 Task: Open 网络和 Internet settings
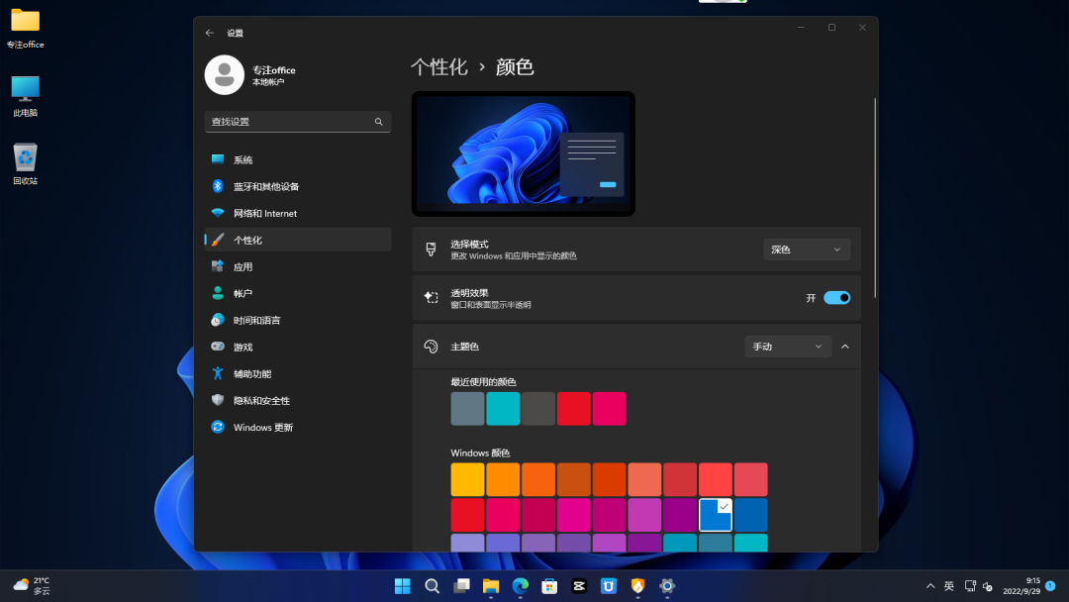click(x=264, y=213)
